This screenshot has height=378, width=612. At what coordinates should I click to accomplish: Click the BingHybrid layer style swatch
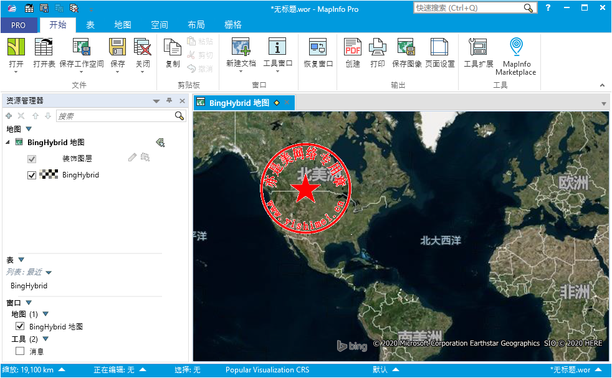tap(49, 174)
